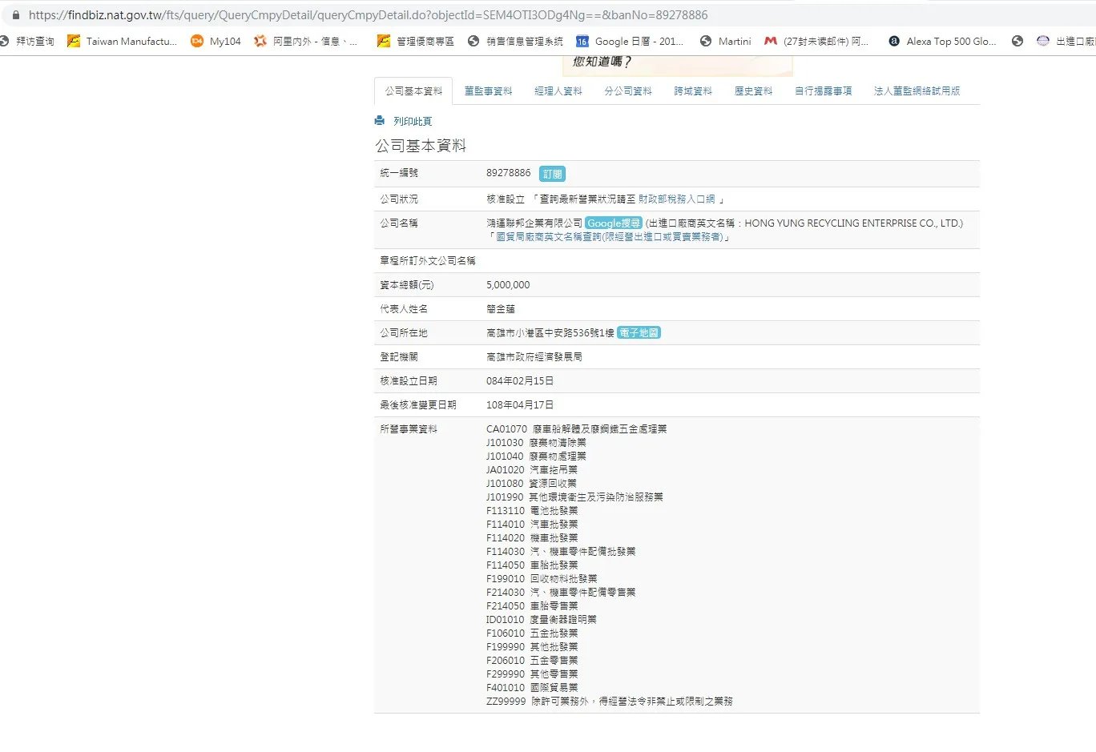Click the URL address bar field

coord(481,15)
